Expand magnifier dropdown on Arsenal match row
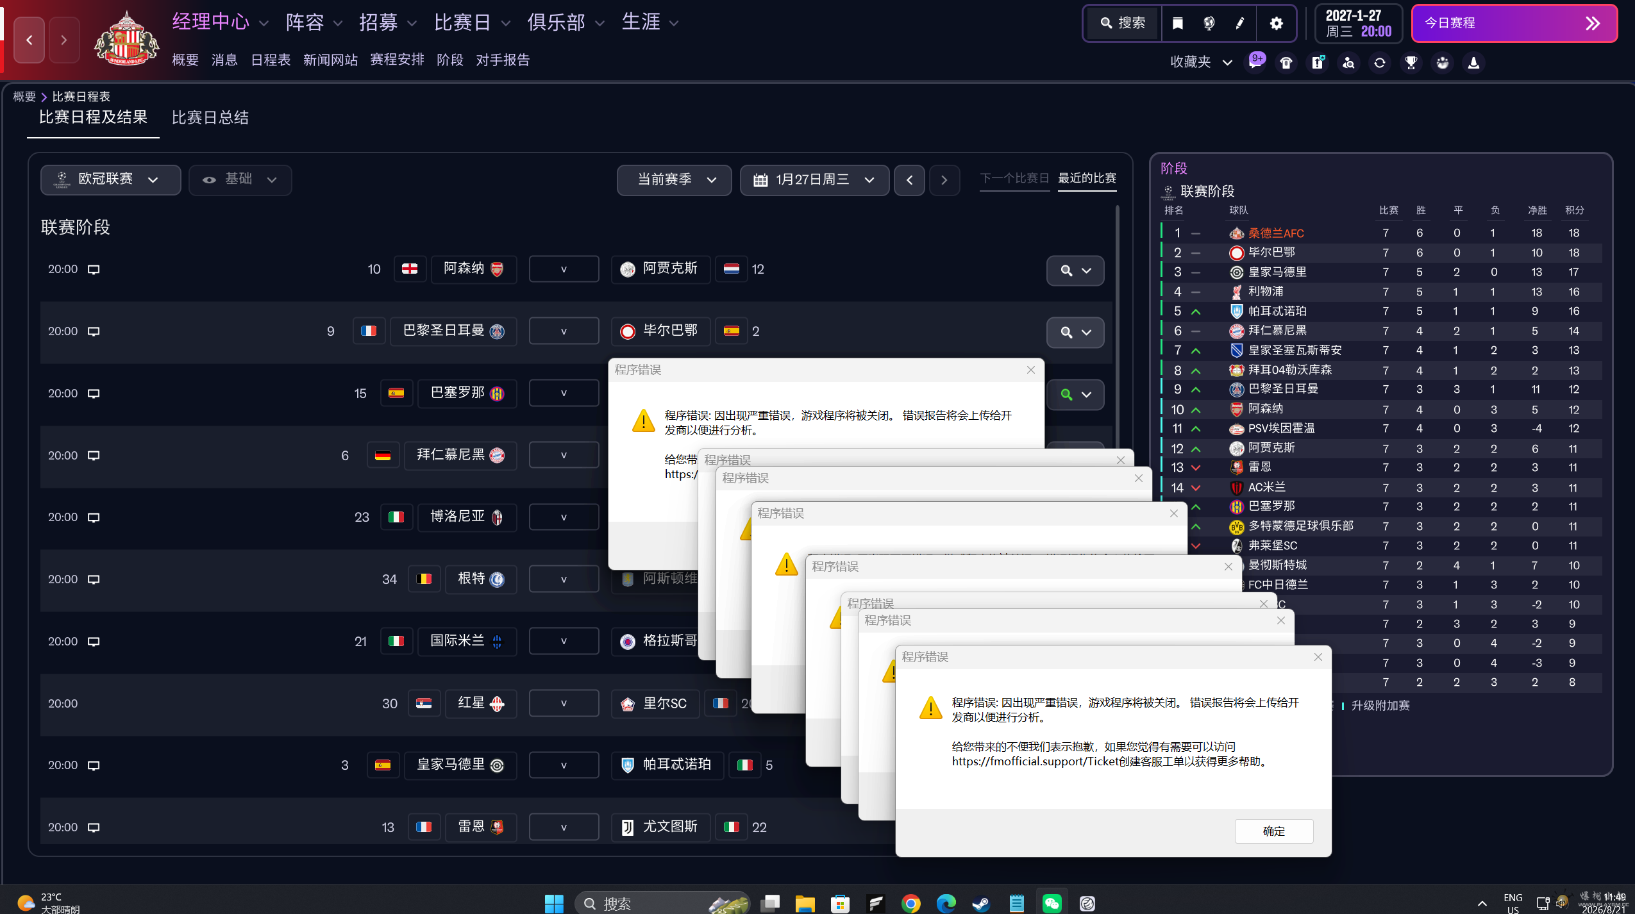Viewport: 1635px width, 914px height. point(1075,270)
